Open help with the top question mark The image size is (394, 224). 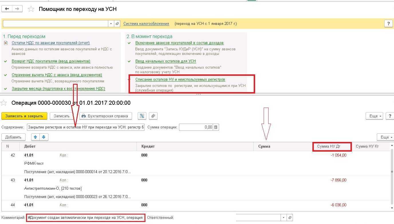tap(388, 24)
